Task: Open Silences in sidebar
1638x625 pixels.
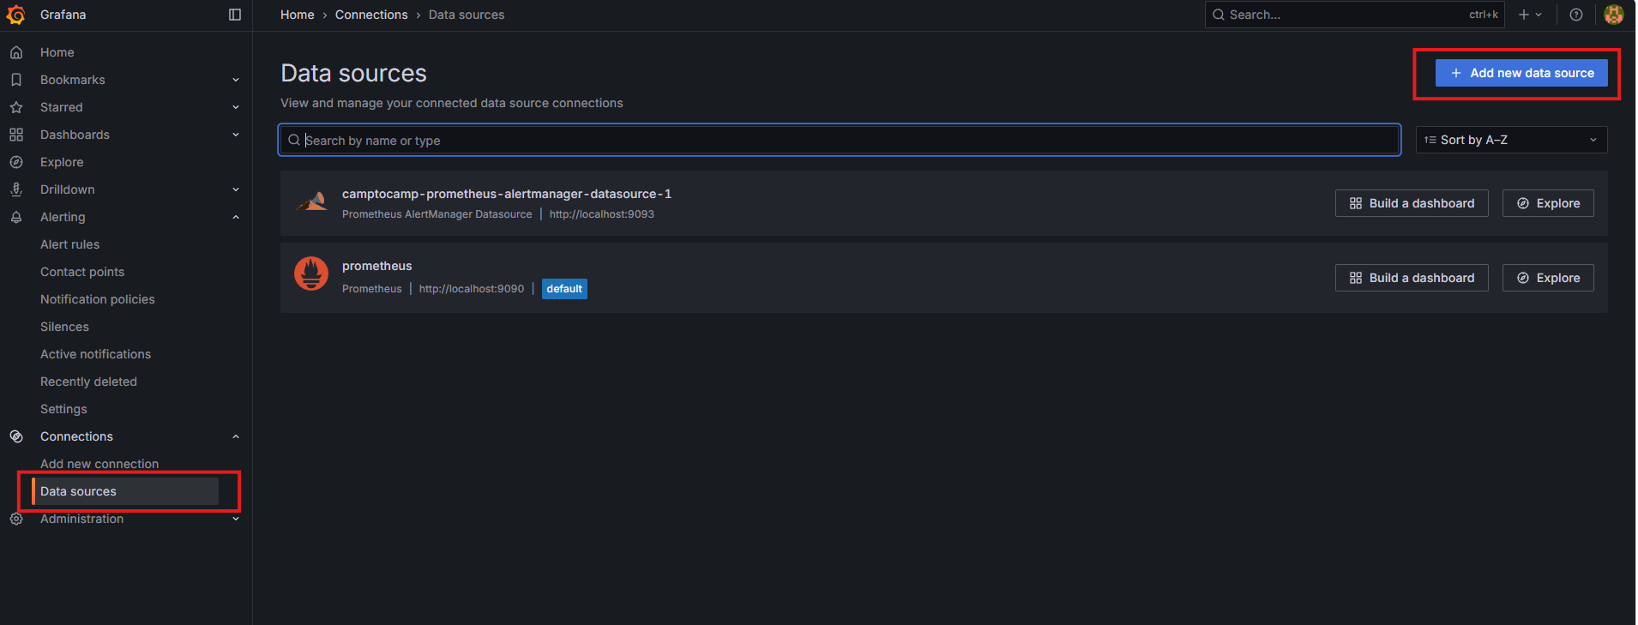Action: pyautogui.click(x=64, y=327)
